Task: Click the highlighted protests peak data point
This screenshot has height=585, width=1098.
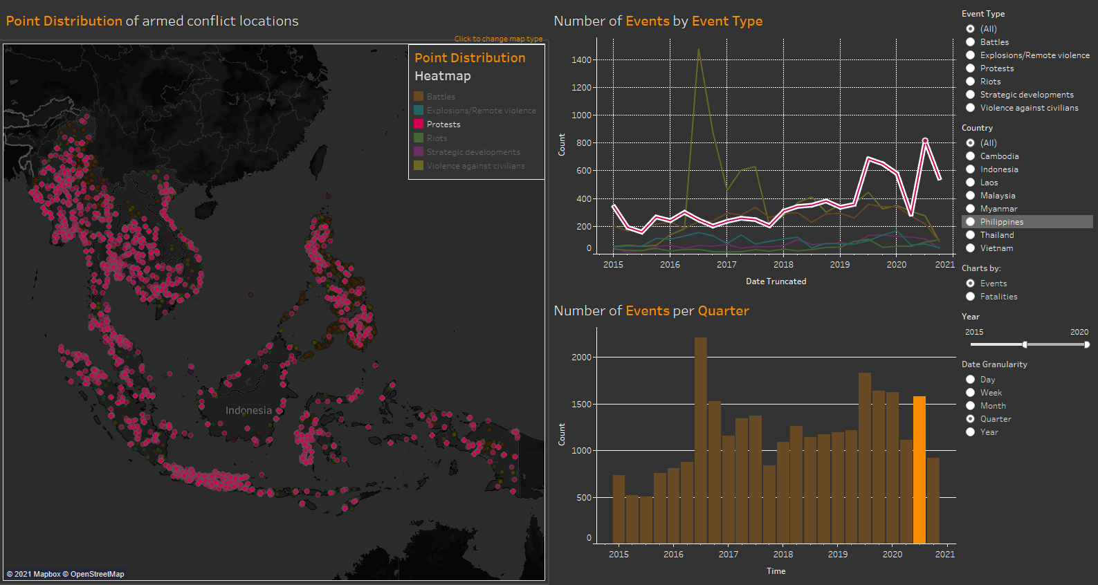Action: click(x=925, y=140)
